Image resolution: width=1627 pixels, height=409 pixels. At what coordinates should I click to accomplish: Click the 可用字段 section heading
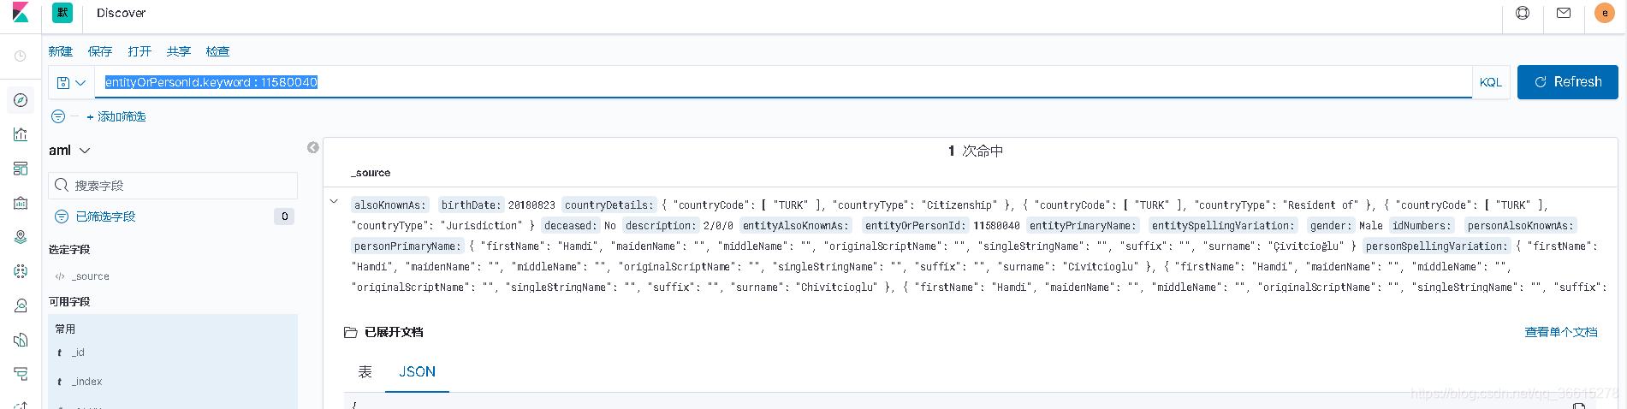pos(69,302)
